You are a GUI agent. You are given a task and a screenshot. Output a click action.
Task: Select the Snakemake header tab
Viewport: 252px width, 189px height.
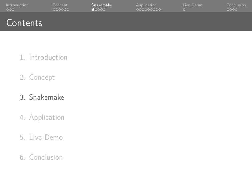pos(102,5)
